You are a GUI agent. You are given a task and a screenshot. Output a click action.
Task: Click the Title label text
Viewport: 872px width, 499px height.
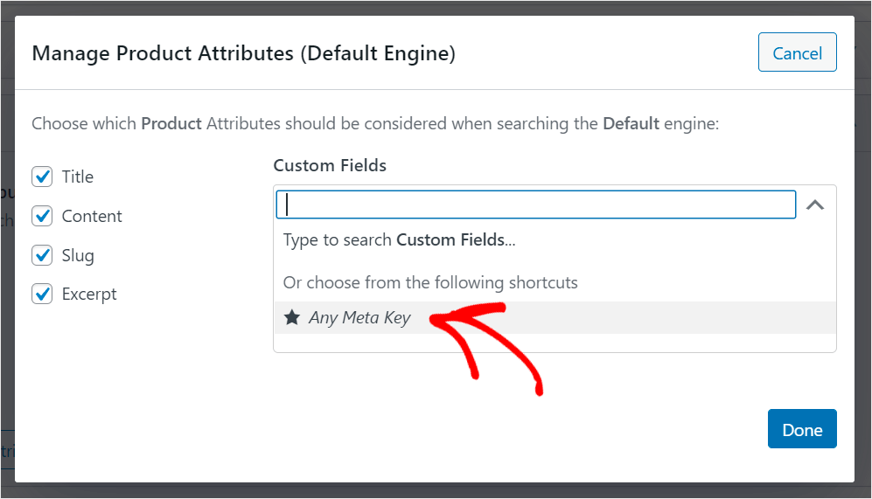point(78,177)
